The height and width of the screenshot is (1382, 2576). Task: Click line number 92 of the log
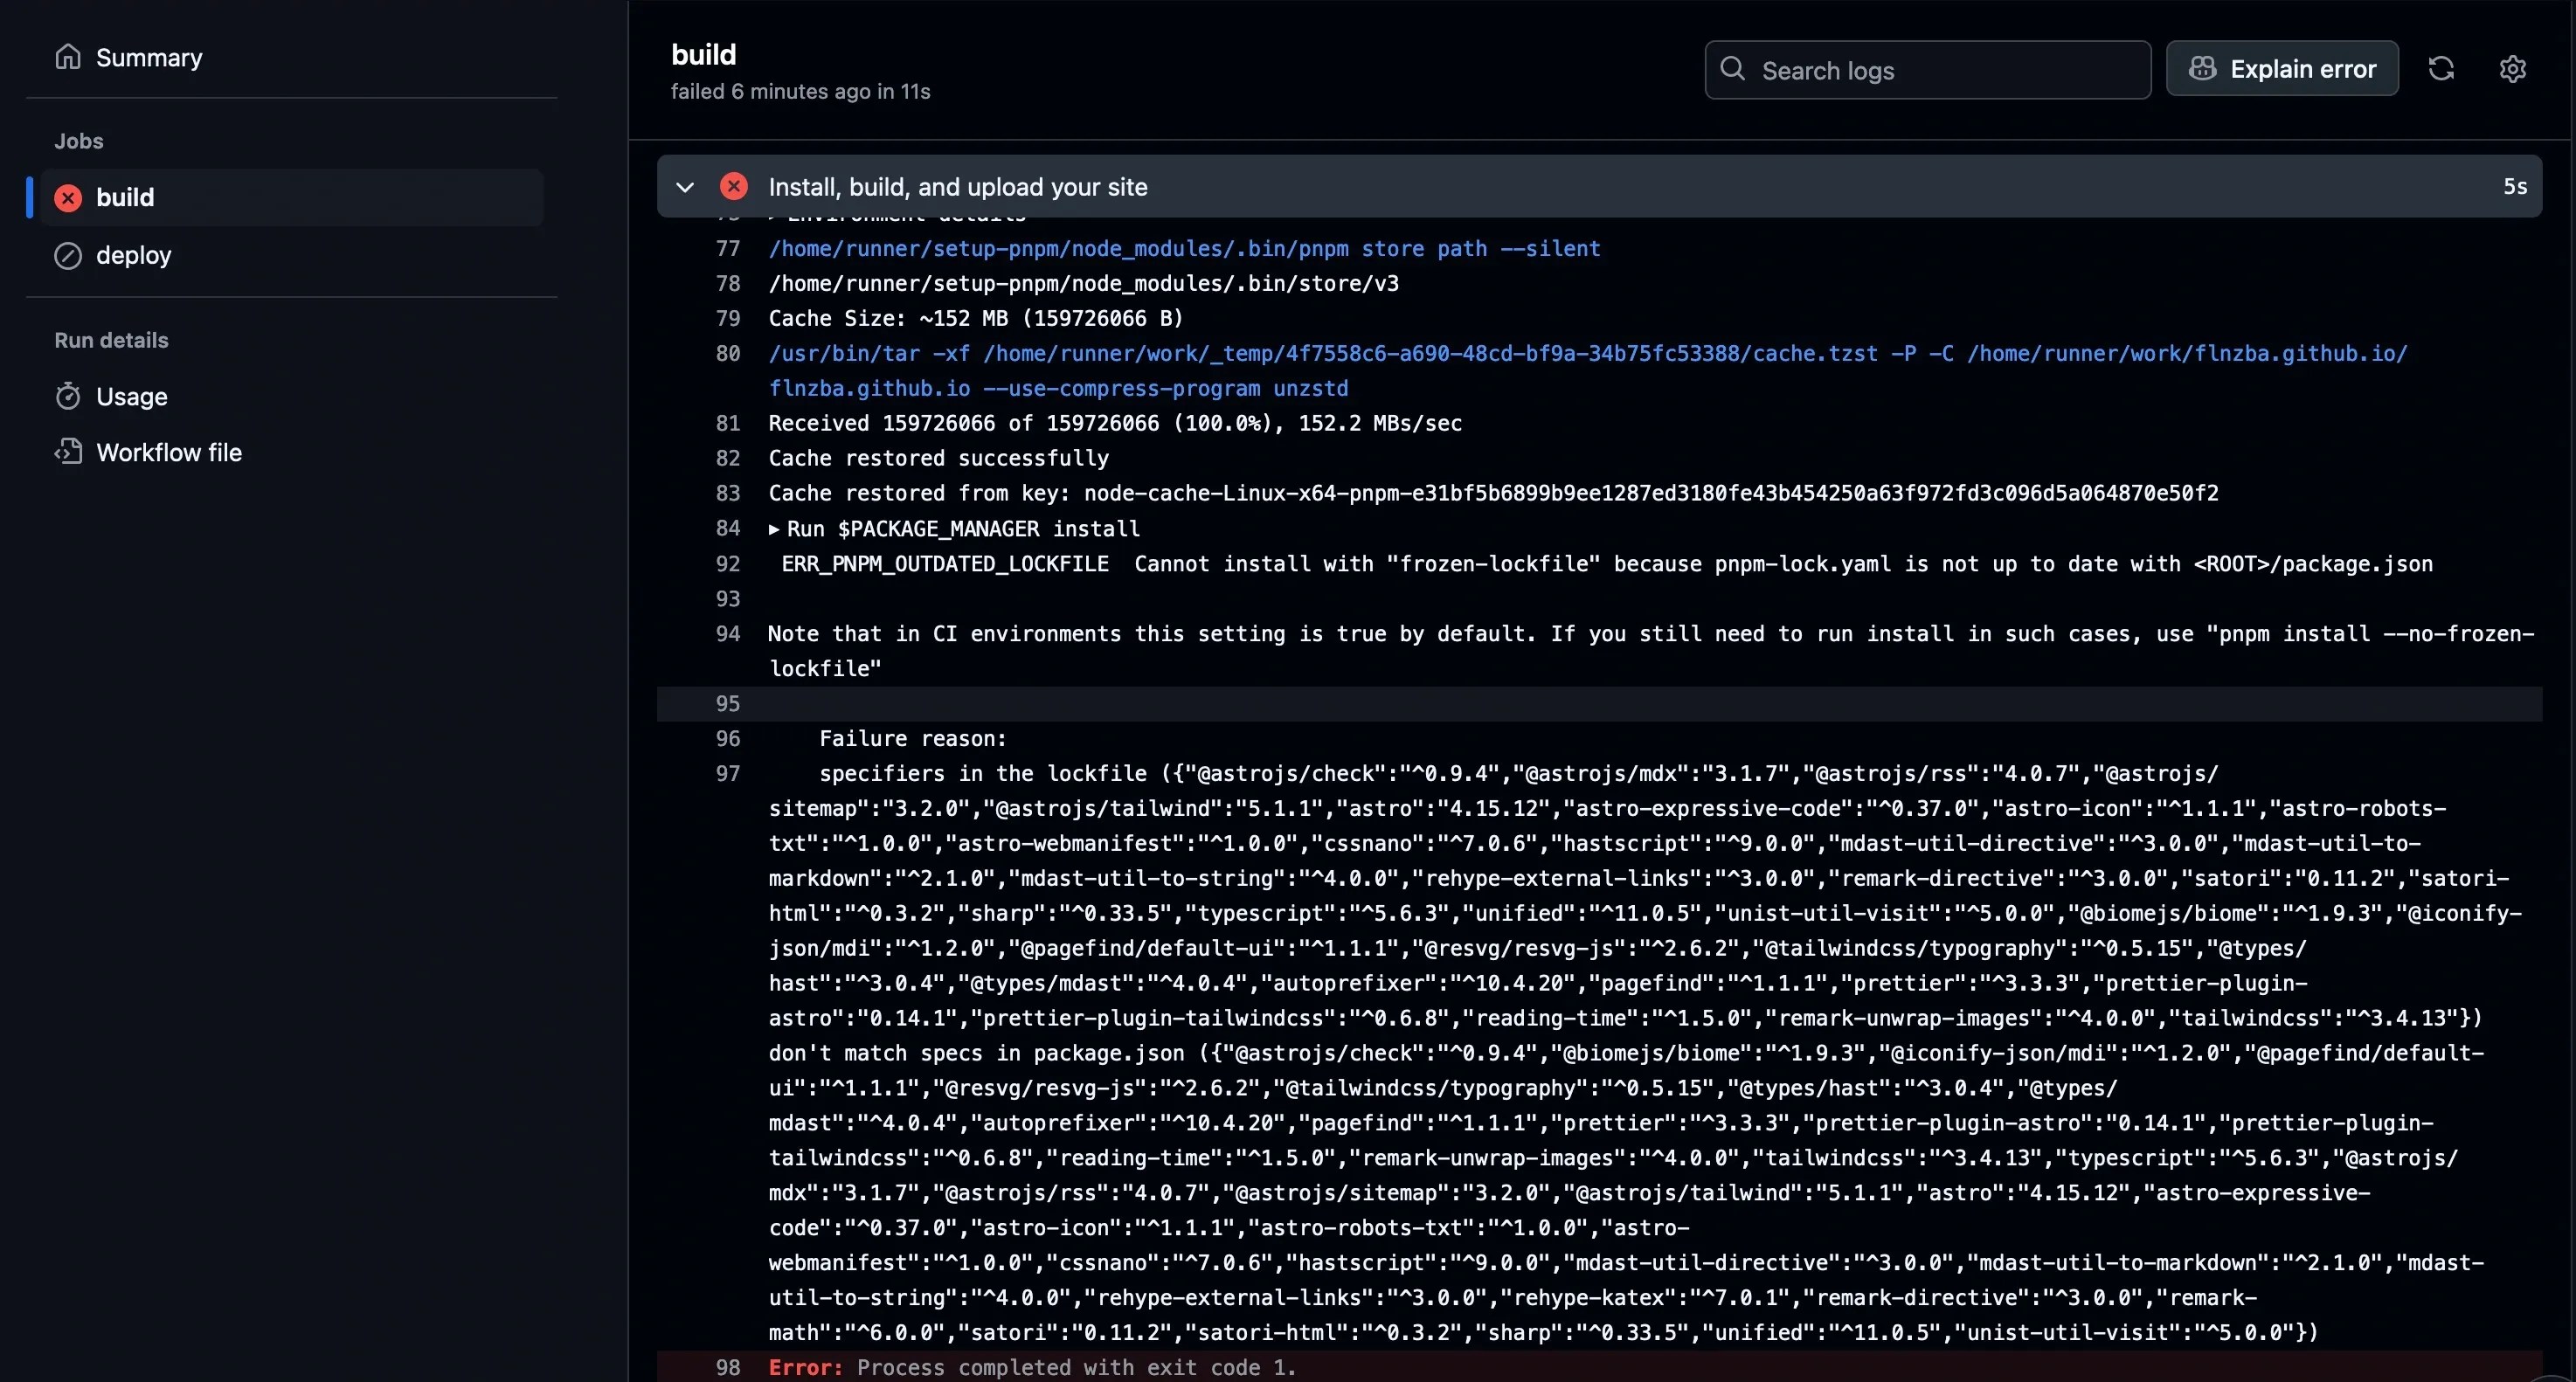[728, 564]
